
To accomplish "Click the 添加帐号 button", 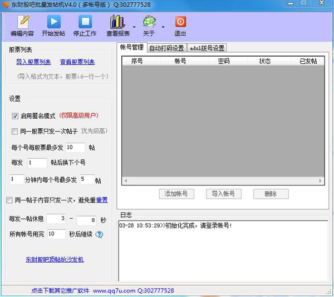I will click(176, 194).
